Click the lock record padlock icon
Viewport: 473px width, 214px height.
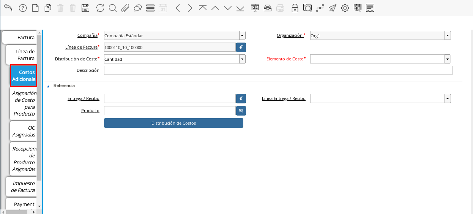coord(295,8)
